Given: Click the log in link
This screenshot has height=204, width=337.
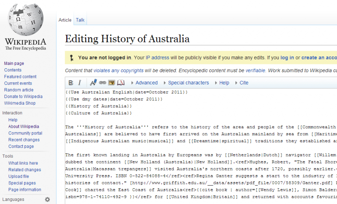Looking at the screenshot, I should [287, 58].
